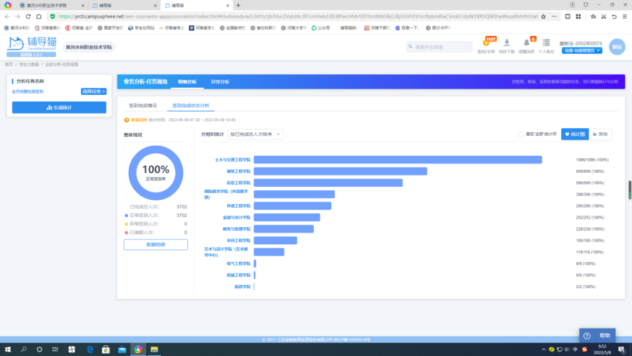The width and height of the screenshot is (632, 356).
Task: Open the 案例/手册 HOT icon
Action: pyautogui.click(x=486, y=44)
